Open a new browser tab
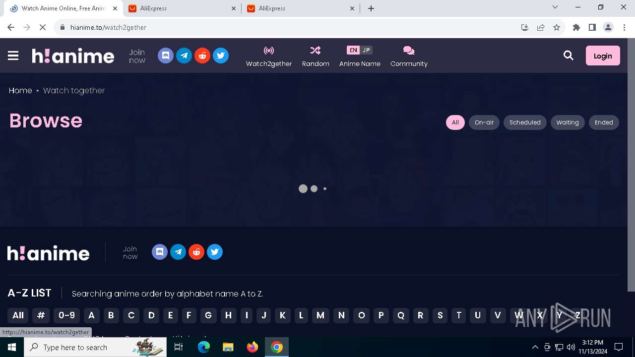 [371, 8]
